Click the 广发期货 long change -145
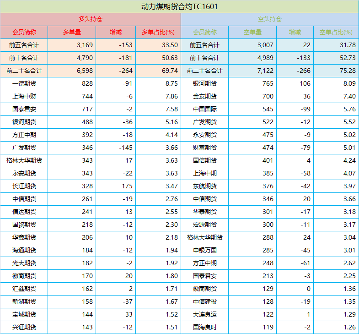 click(x=126, y=148)
